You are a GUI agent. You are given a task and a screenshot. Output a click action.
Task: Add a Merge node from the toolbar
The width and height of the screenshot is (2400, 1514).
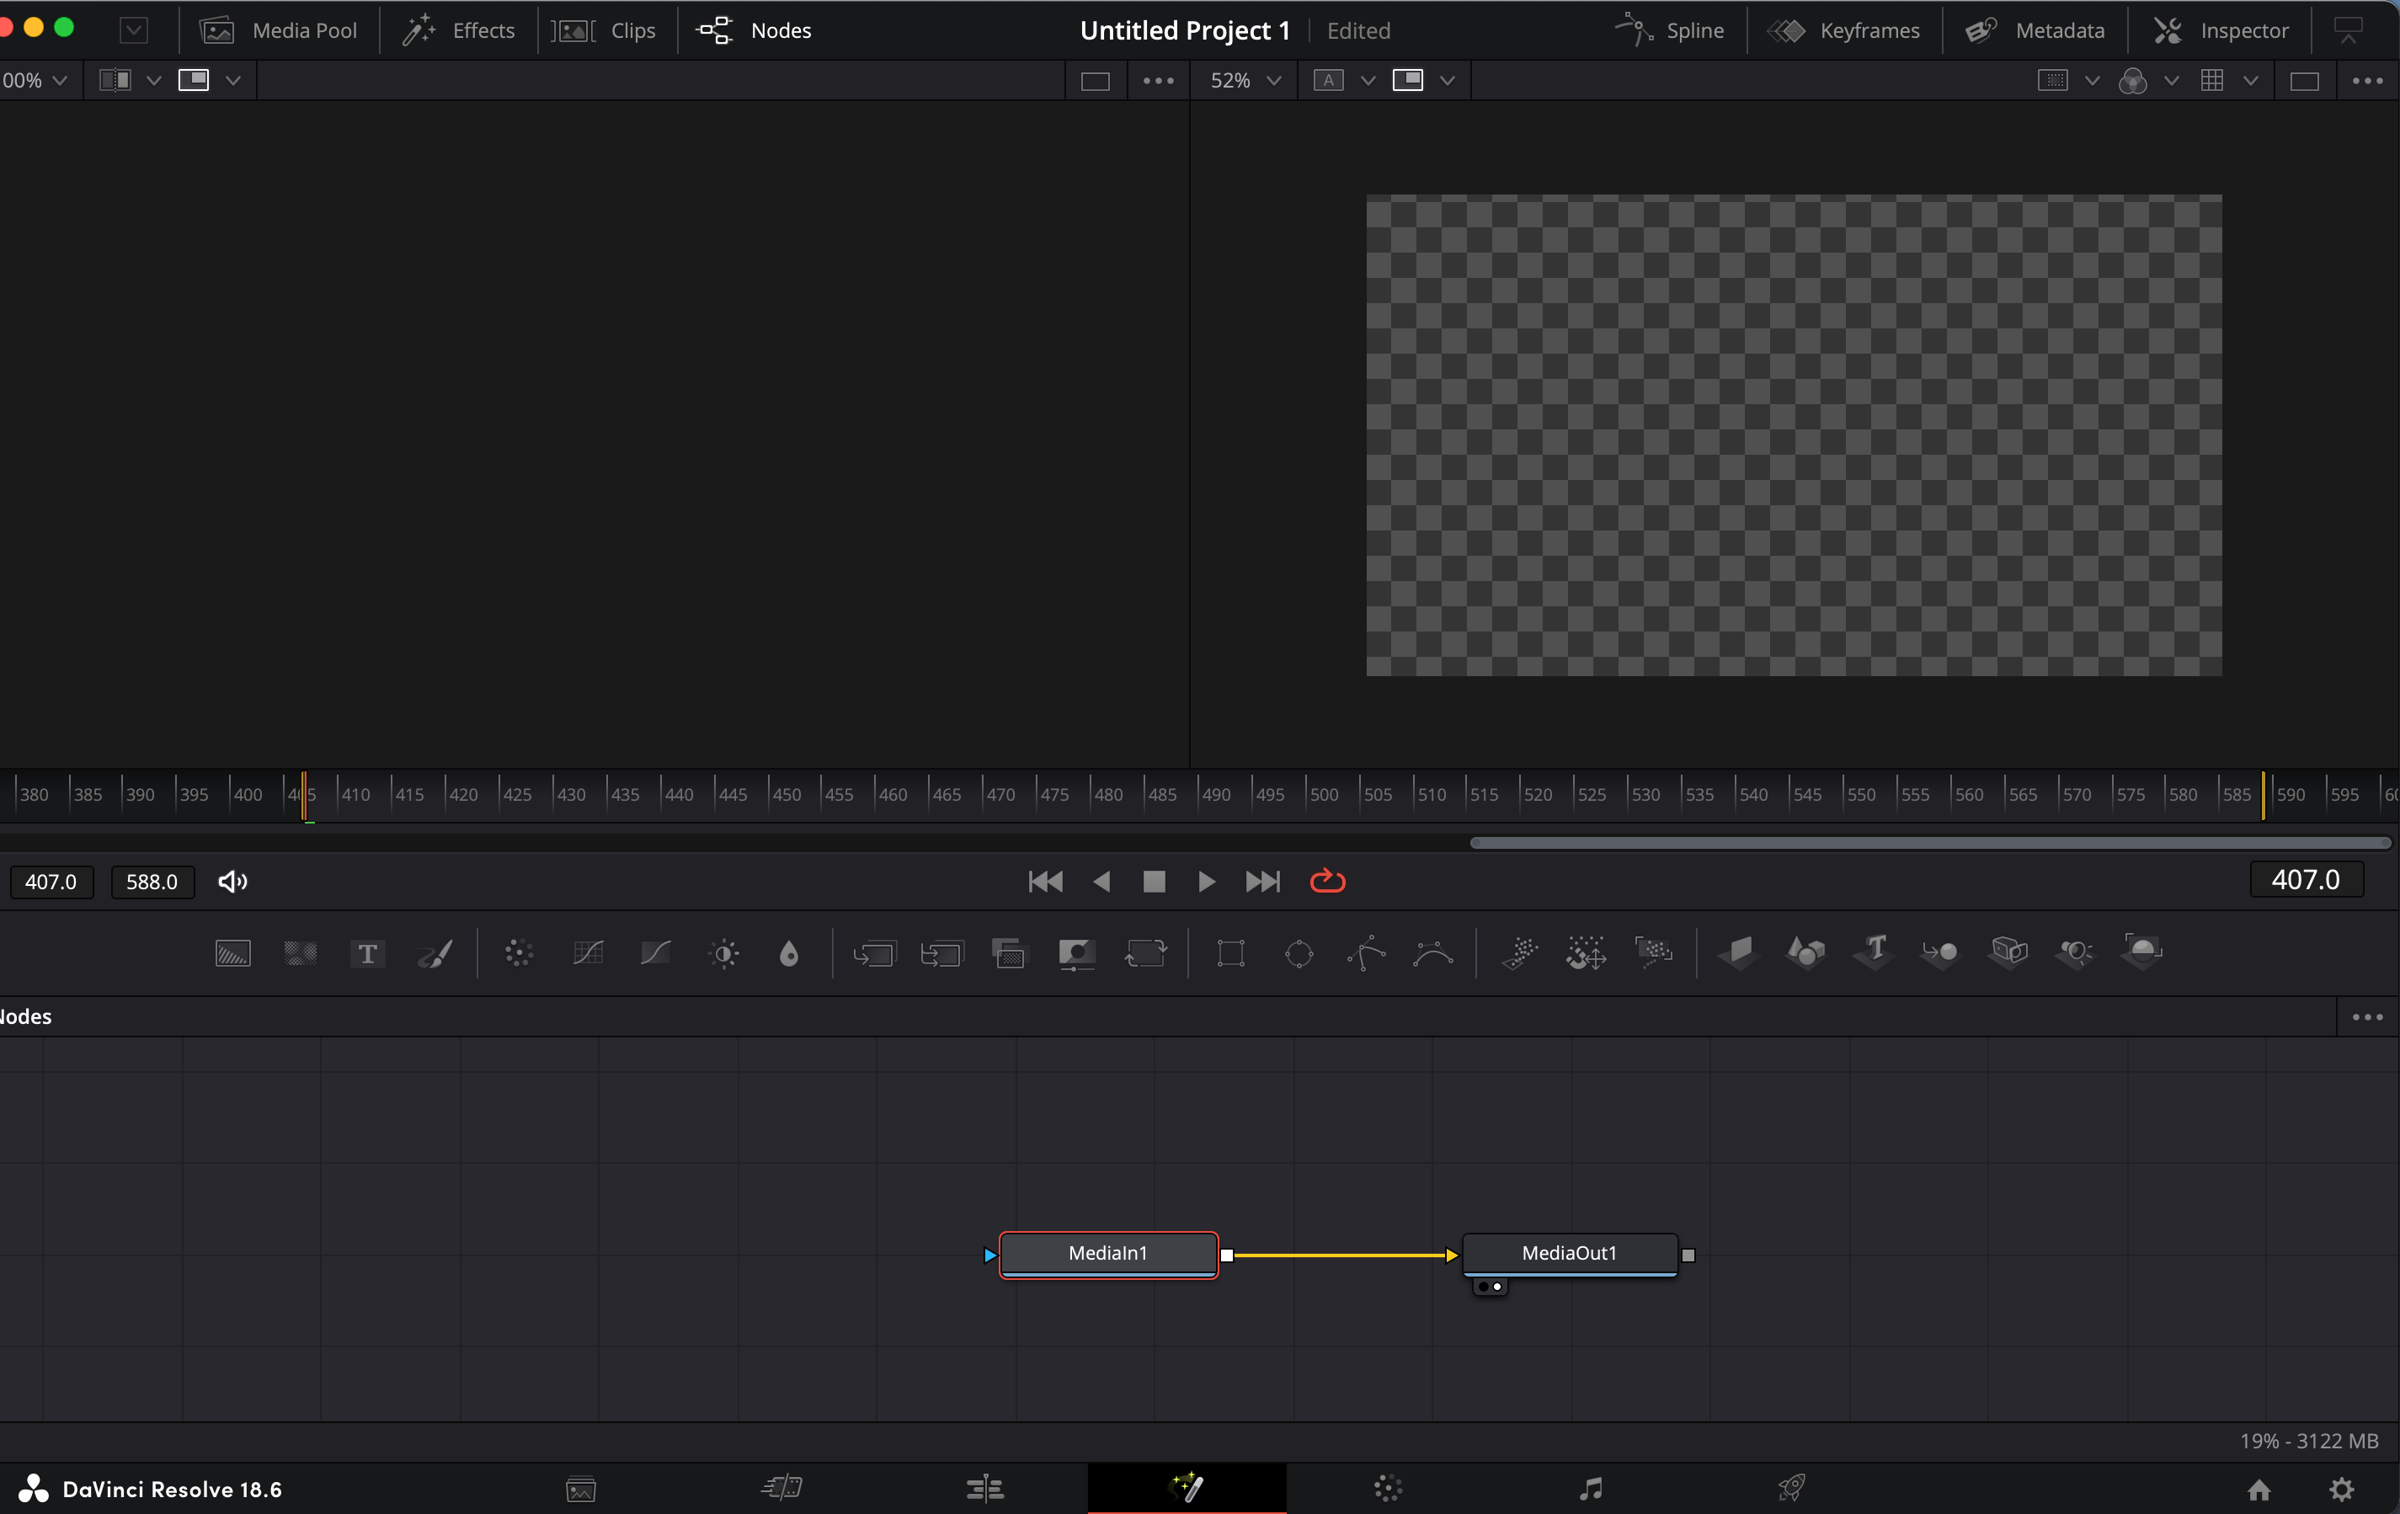pyautogui.click(x=874, y=954)
